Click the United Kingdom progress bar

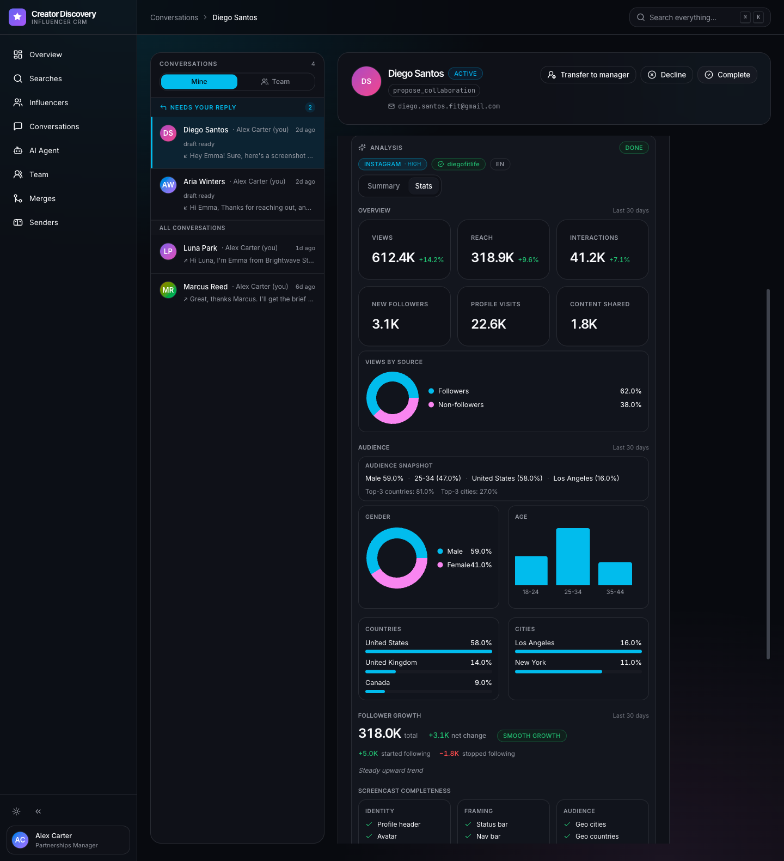click(x=428, y=671)
